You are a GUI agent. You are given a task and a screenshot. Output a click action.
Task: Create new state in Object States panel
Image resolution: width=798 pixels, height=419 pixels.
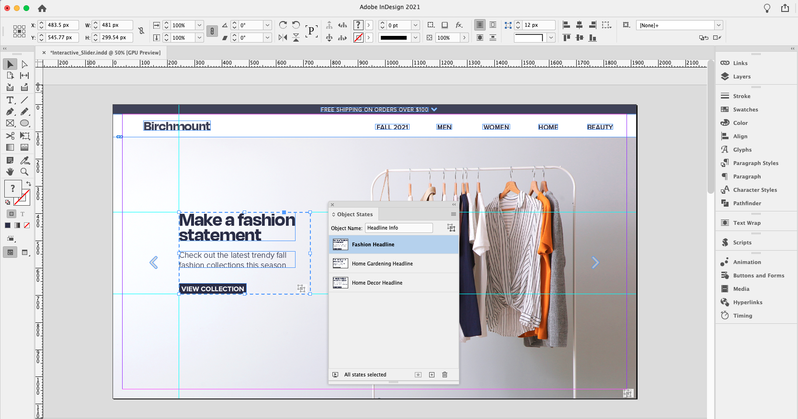point(432,375)
